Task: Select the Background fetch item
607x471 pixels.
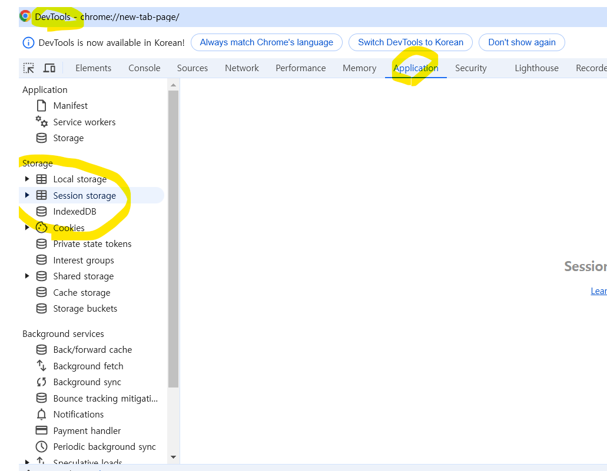Action: pyautogui.click(x=88, y=366)
